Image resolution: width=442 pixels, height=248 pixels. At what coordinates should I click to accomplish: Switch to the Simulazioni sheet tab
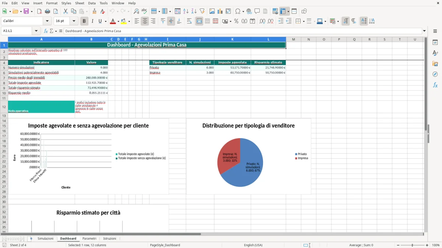tap(45, 238)
